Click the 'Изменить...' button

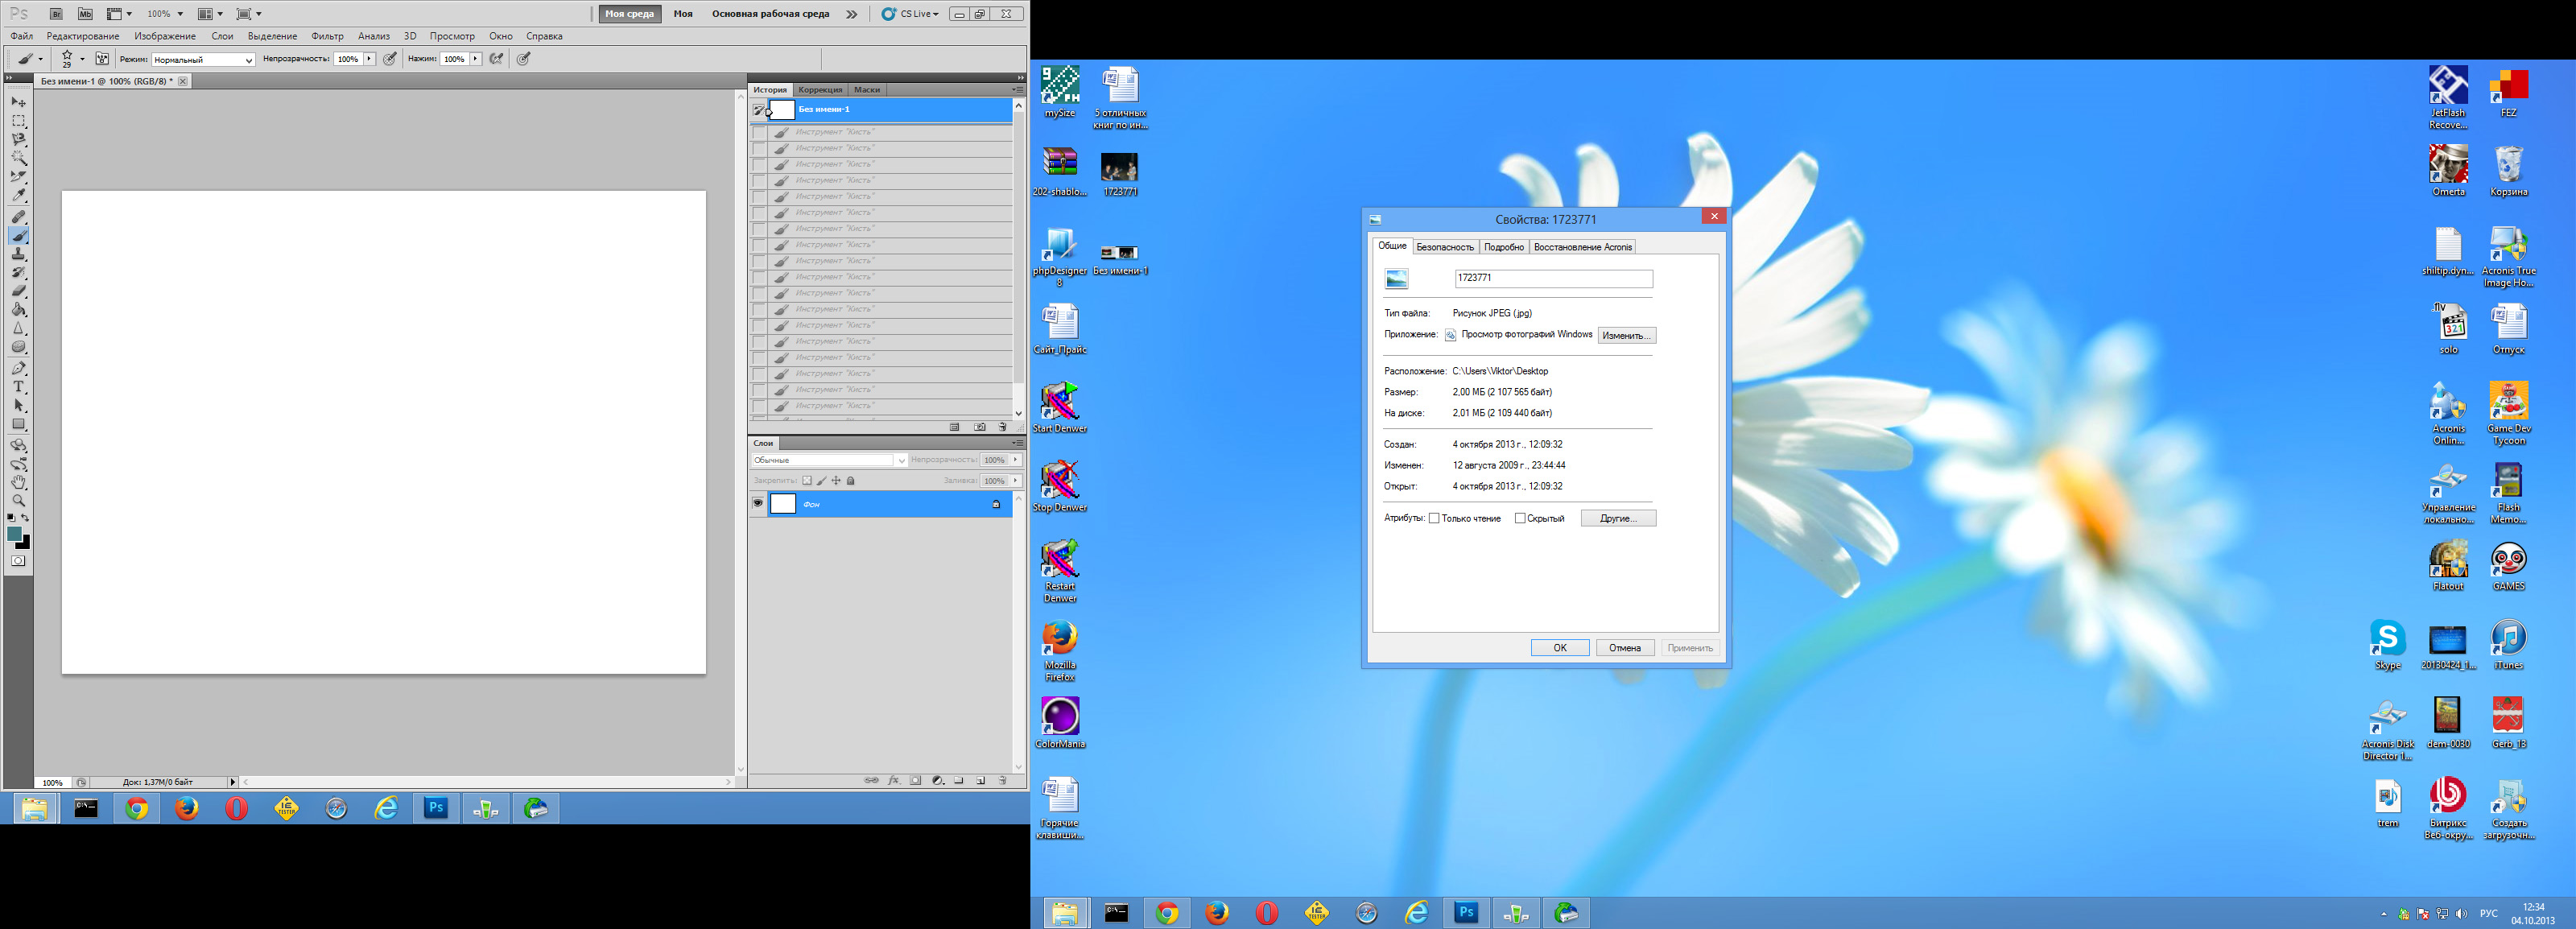pos(1626,335)
